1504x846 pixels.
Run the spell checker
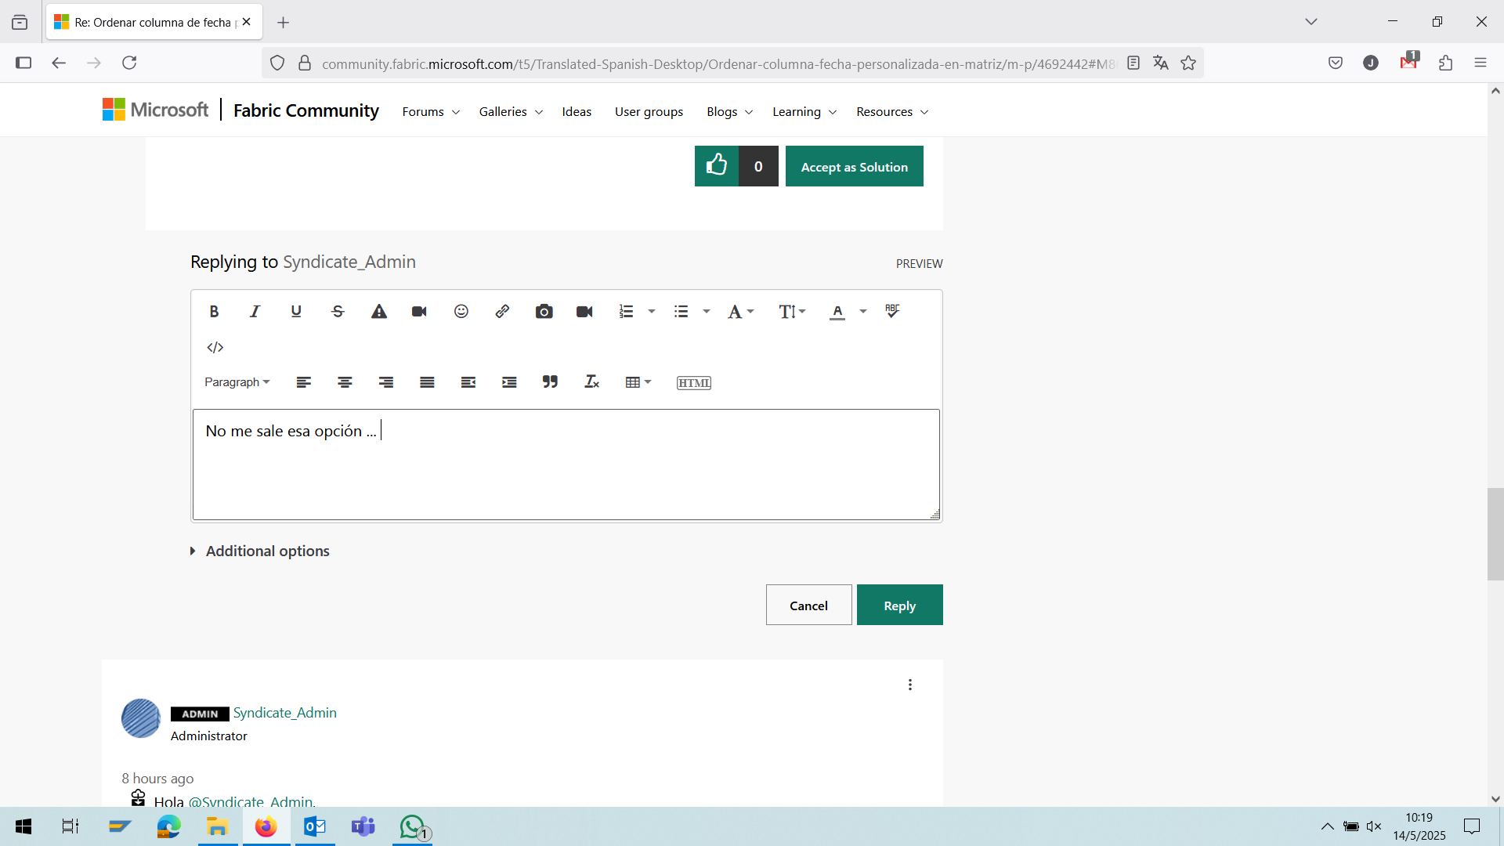[892, 311]
